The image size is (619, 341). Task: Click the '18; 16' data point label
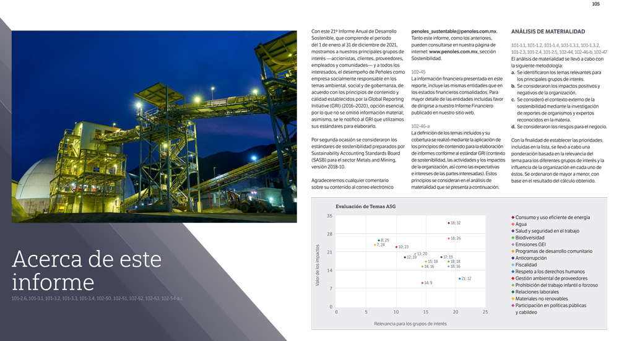455,266
